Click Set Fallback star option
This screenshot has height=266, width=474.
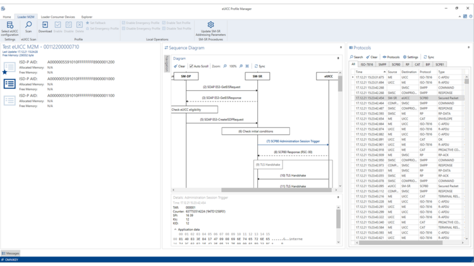click(96, 23)
